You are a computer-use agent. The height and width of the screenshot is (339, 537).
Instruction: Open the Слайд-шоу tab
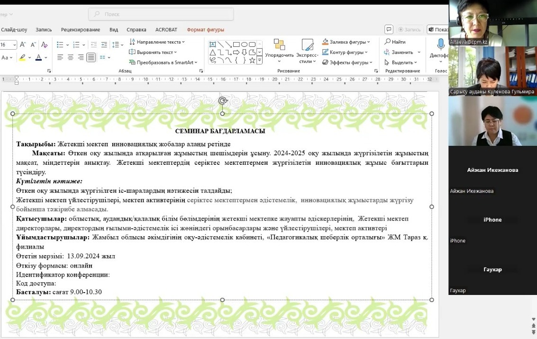coord(14,30)
